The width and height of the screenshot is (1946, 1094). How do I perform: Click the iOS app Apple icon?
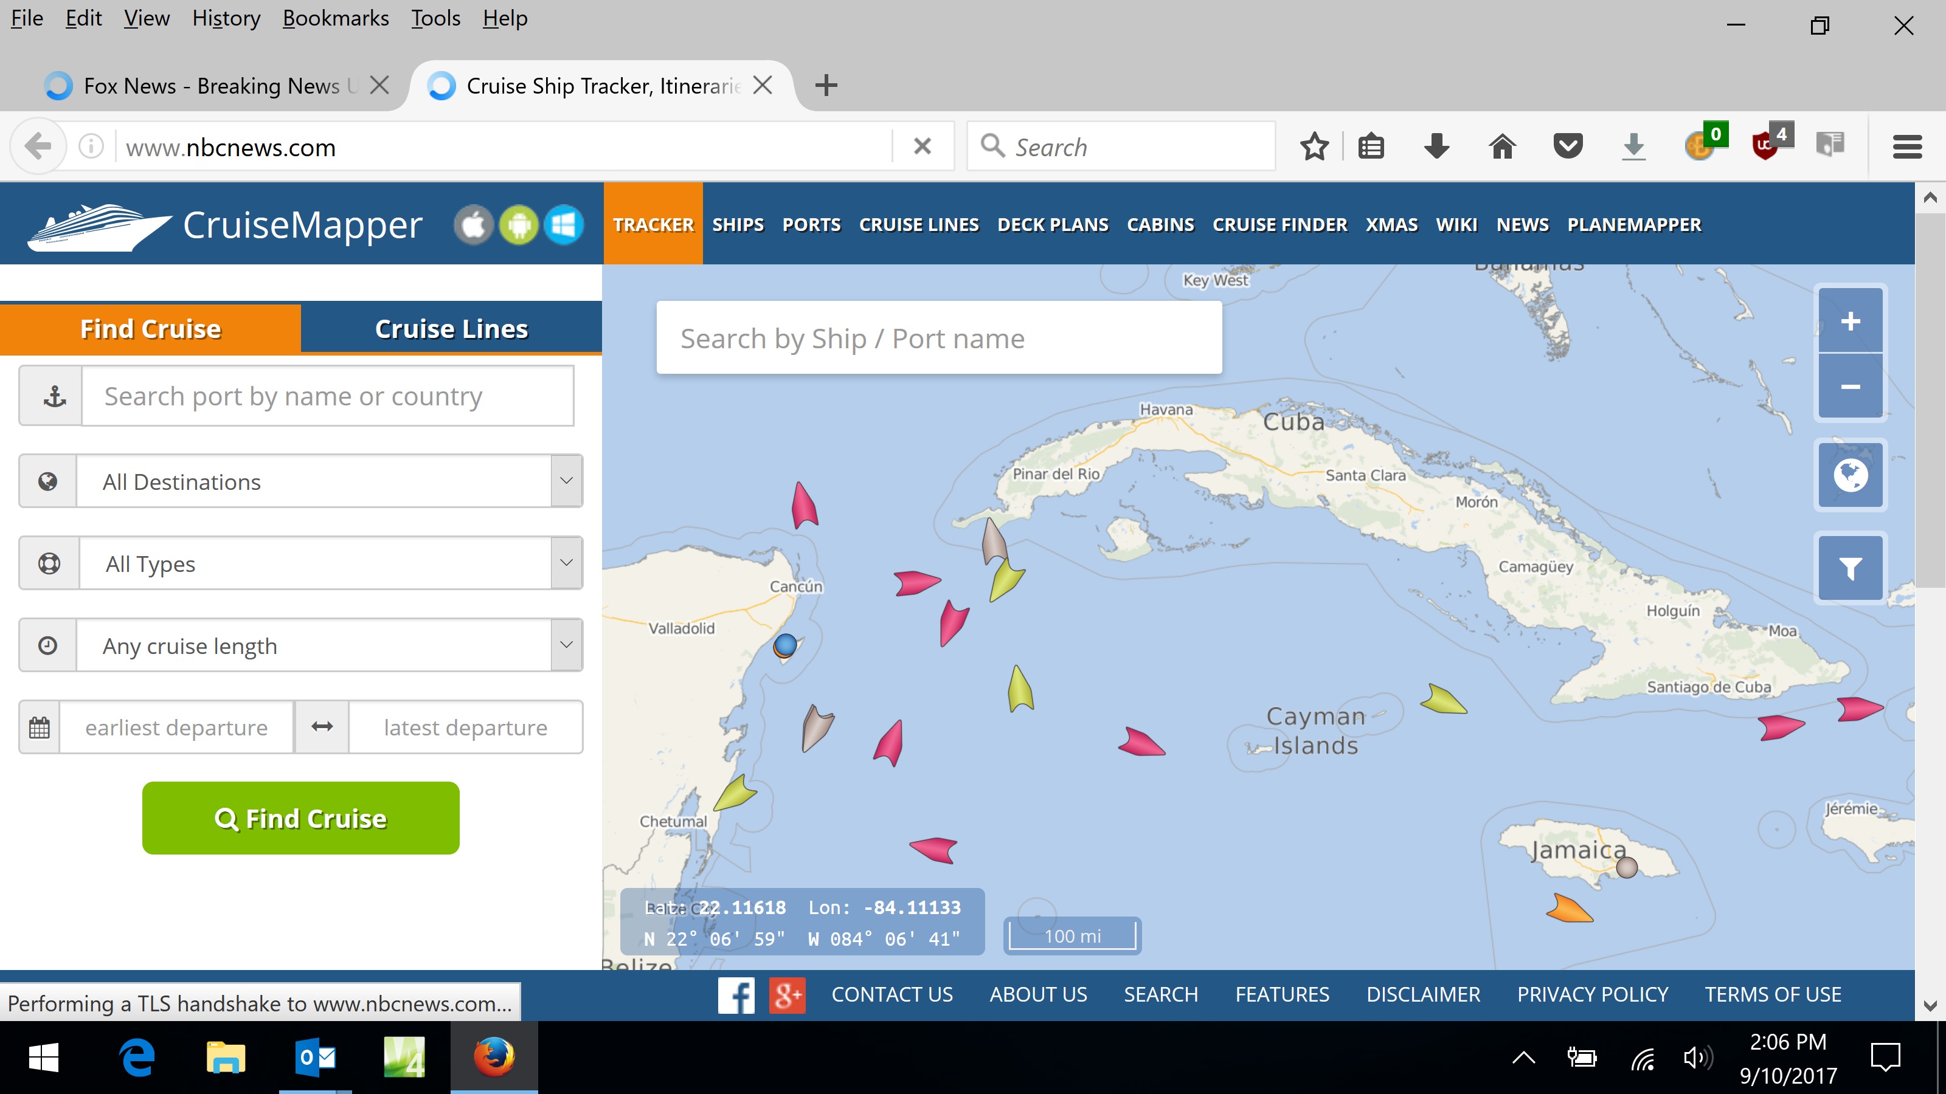(x=474, y=225)
